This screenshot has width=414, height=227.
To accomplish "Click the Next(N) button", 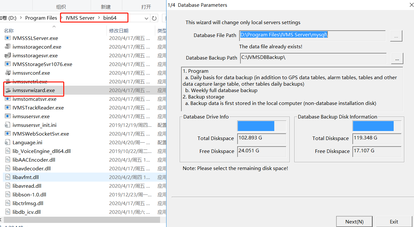I will pos(354,222).
